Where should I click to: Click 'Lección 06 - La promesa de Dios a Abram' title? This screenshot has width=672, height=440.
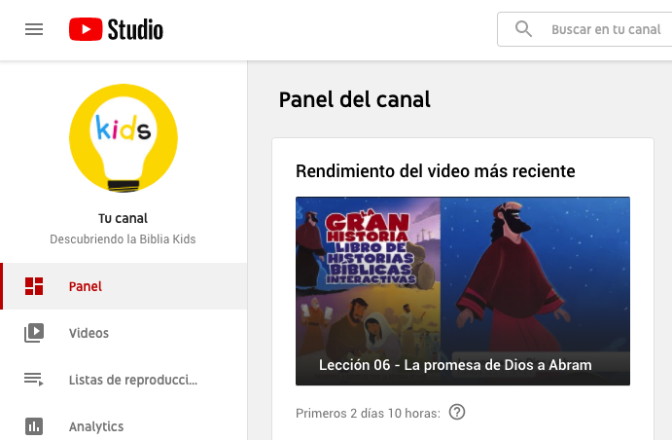455,365
